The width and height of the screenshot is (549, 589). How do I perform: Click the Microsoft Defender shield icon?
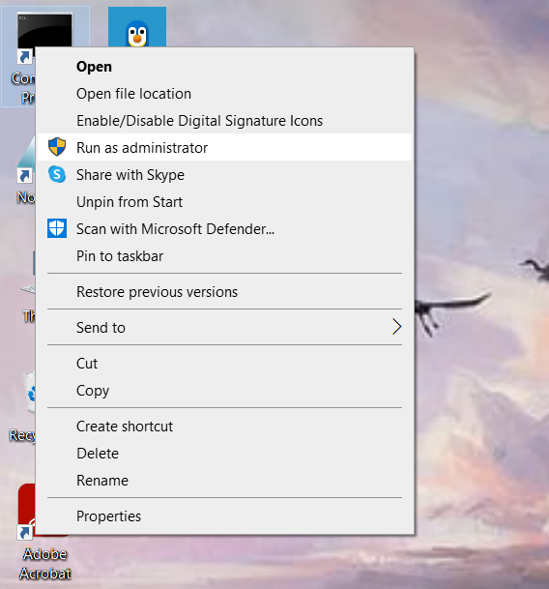(x=57, y=228)
